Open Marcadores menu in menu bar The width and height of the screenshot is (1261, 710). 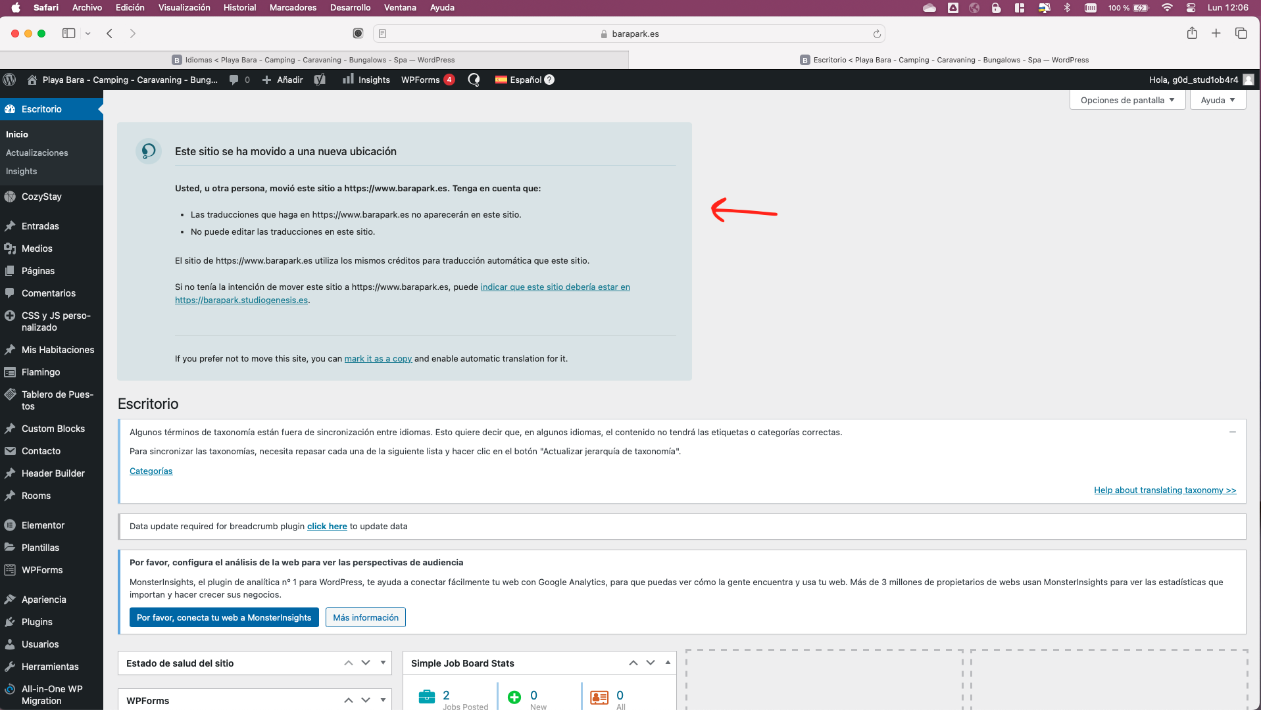tap(293, 7)
